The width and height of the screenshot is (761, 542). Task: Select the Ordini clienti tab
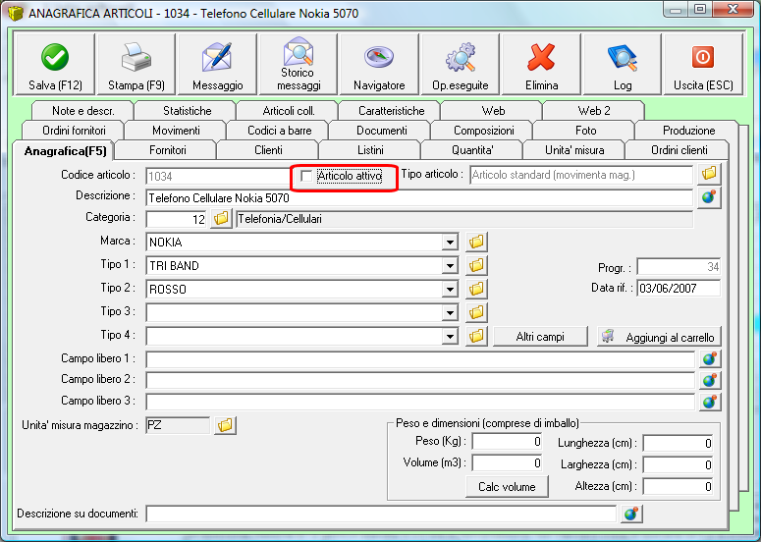pos(679,150)
